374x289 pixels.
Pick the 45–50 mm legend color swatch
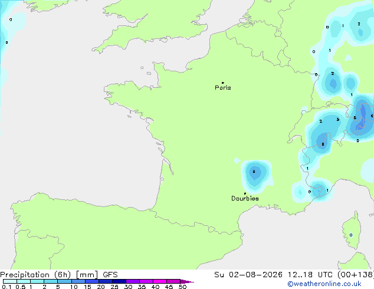(x=173, y=281)
